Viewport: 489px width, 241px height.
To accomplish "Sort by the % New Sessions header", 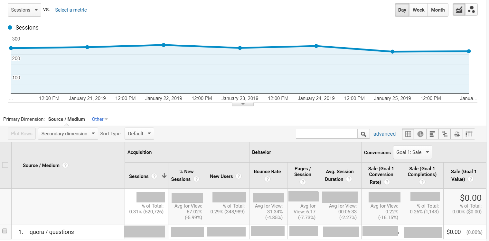I will click(x=182, y=175).
